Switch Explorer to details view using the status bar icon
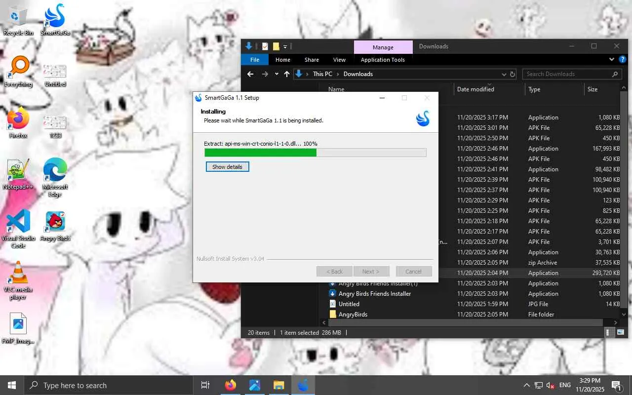 pyautogui.click(x=609, y=333)
